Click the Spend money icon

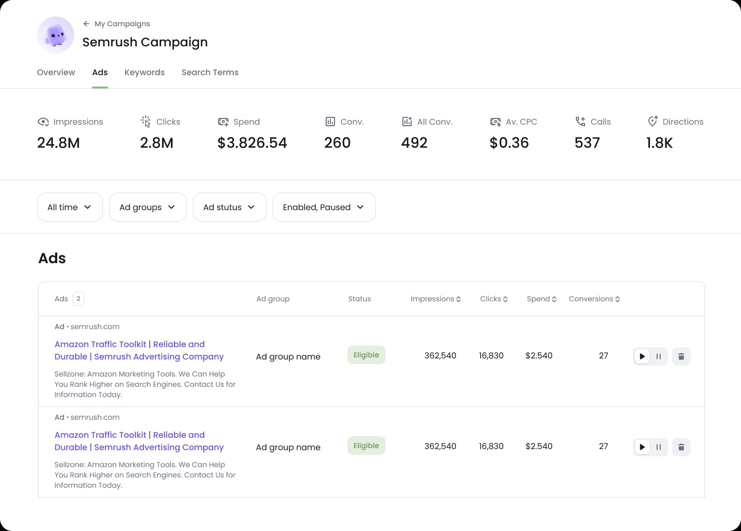pos(223,122)
